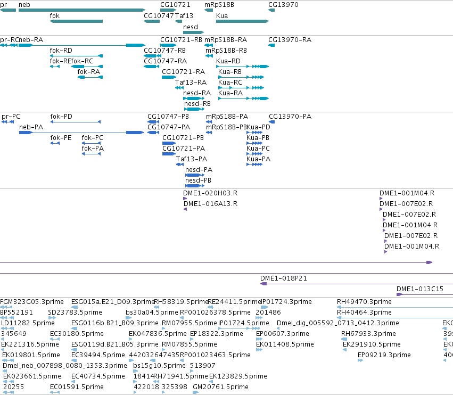Open BAC label 'DME1-013C15'
This screenshot has height=395, width=453.
click(x=420, y=289)
